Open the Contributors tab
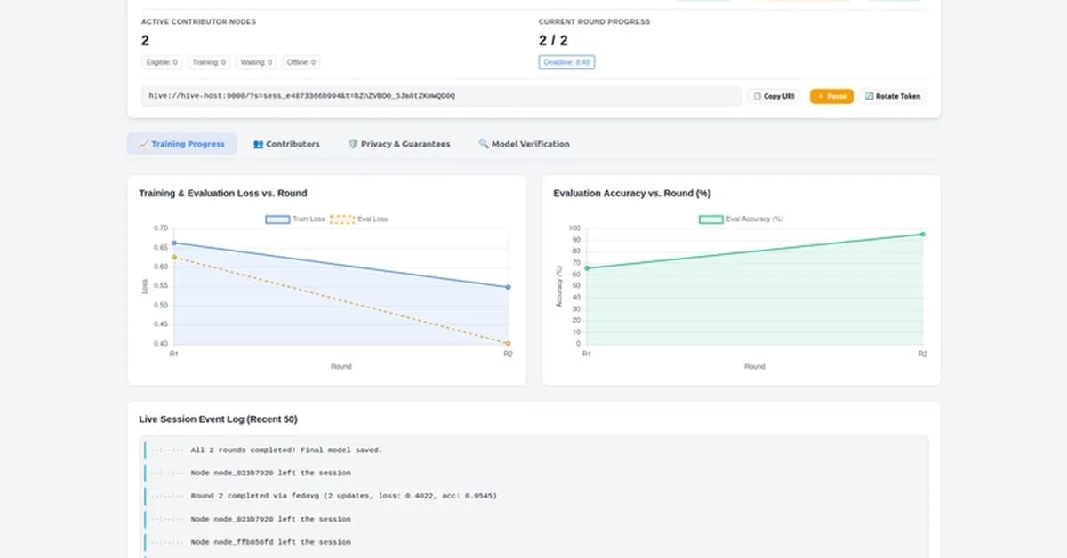Screen dimensions: 1067x558 [286, 144]
